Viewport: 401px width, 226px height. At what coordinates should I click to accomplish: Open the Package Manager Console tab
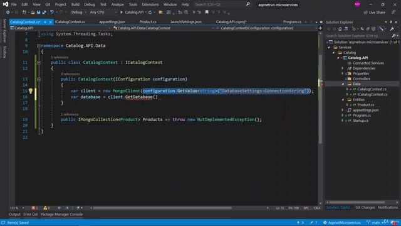(61, 215)
